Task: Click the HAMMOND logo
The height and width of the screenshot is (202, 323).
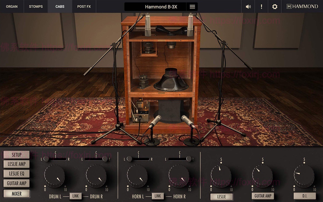Action: point(303,6)
